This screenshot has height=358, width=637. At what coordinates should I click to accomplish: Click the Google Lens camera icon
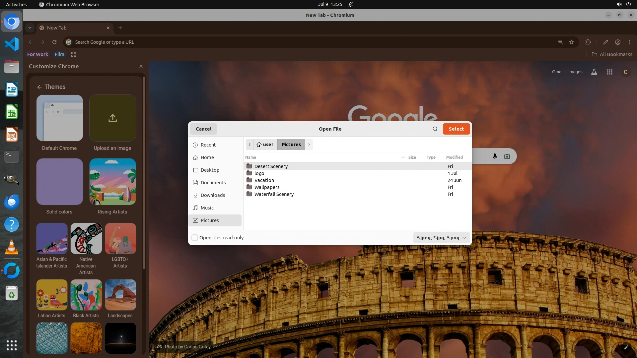[507, 156]
